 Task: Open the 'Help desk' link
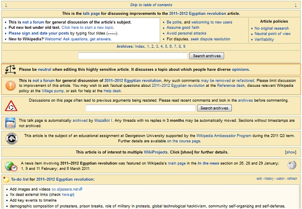112,91
